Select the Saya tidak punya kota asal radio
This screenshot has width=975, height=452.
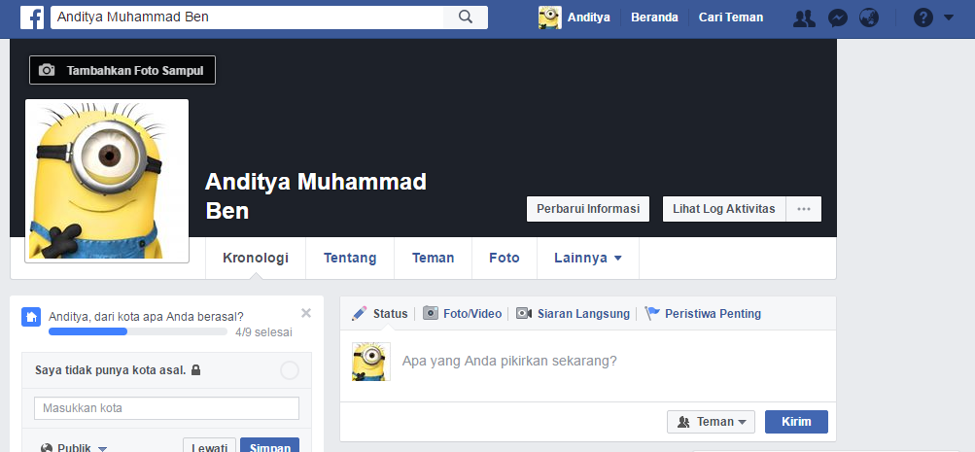point(290,370)
